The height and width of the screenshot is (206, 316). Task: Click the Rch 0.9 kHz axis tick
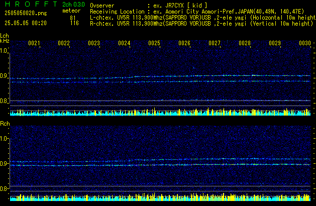coord(5,163)
